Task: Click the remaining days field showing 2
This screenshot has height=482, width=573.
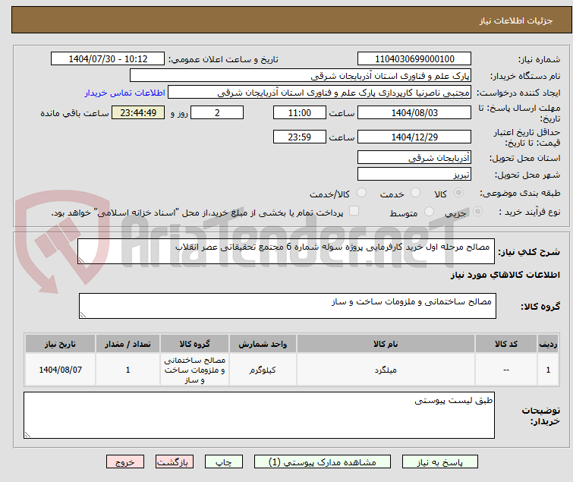Action: tap(217, 112)
